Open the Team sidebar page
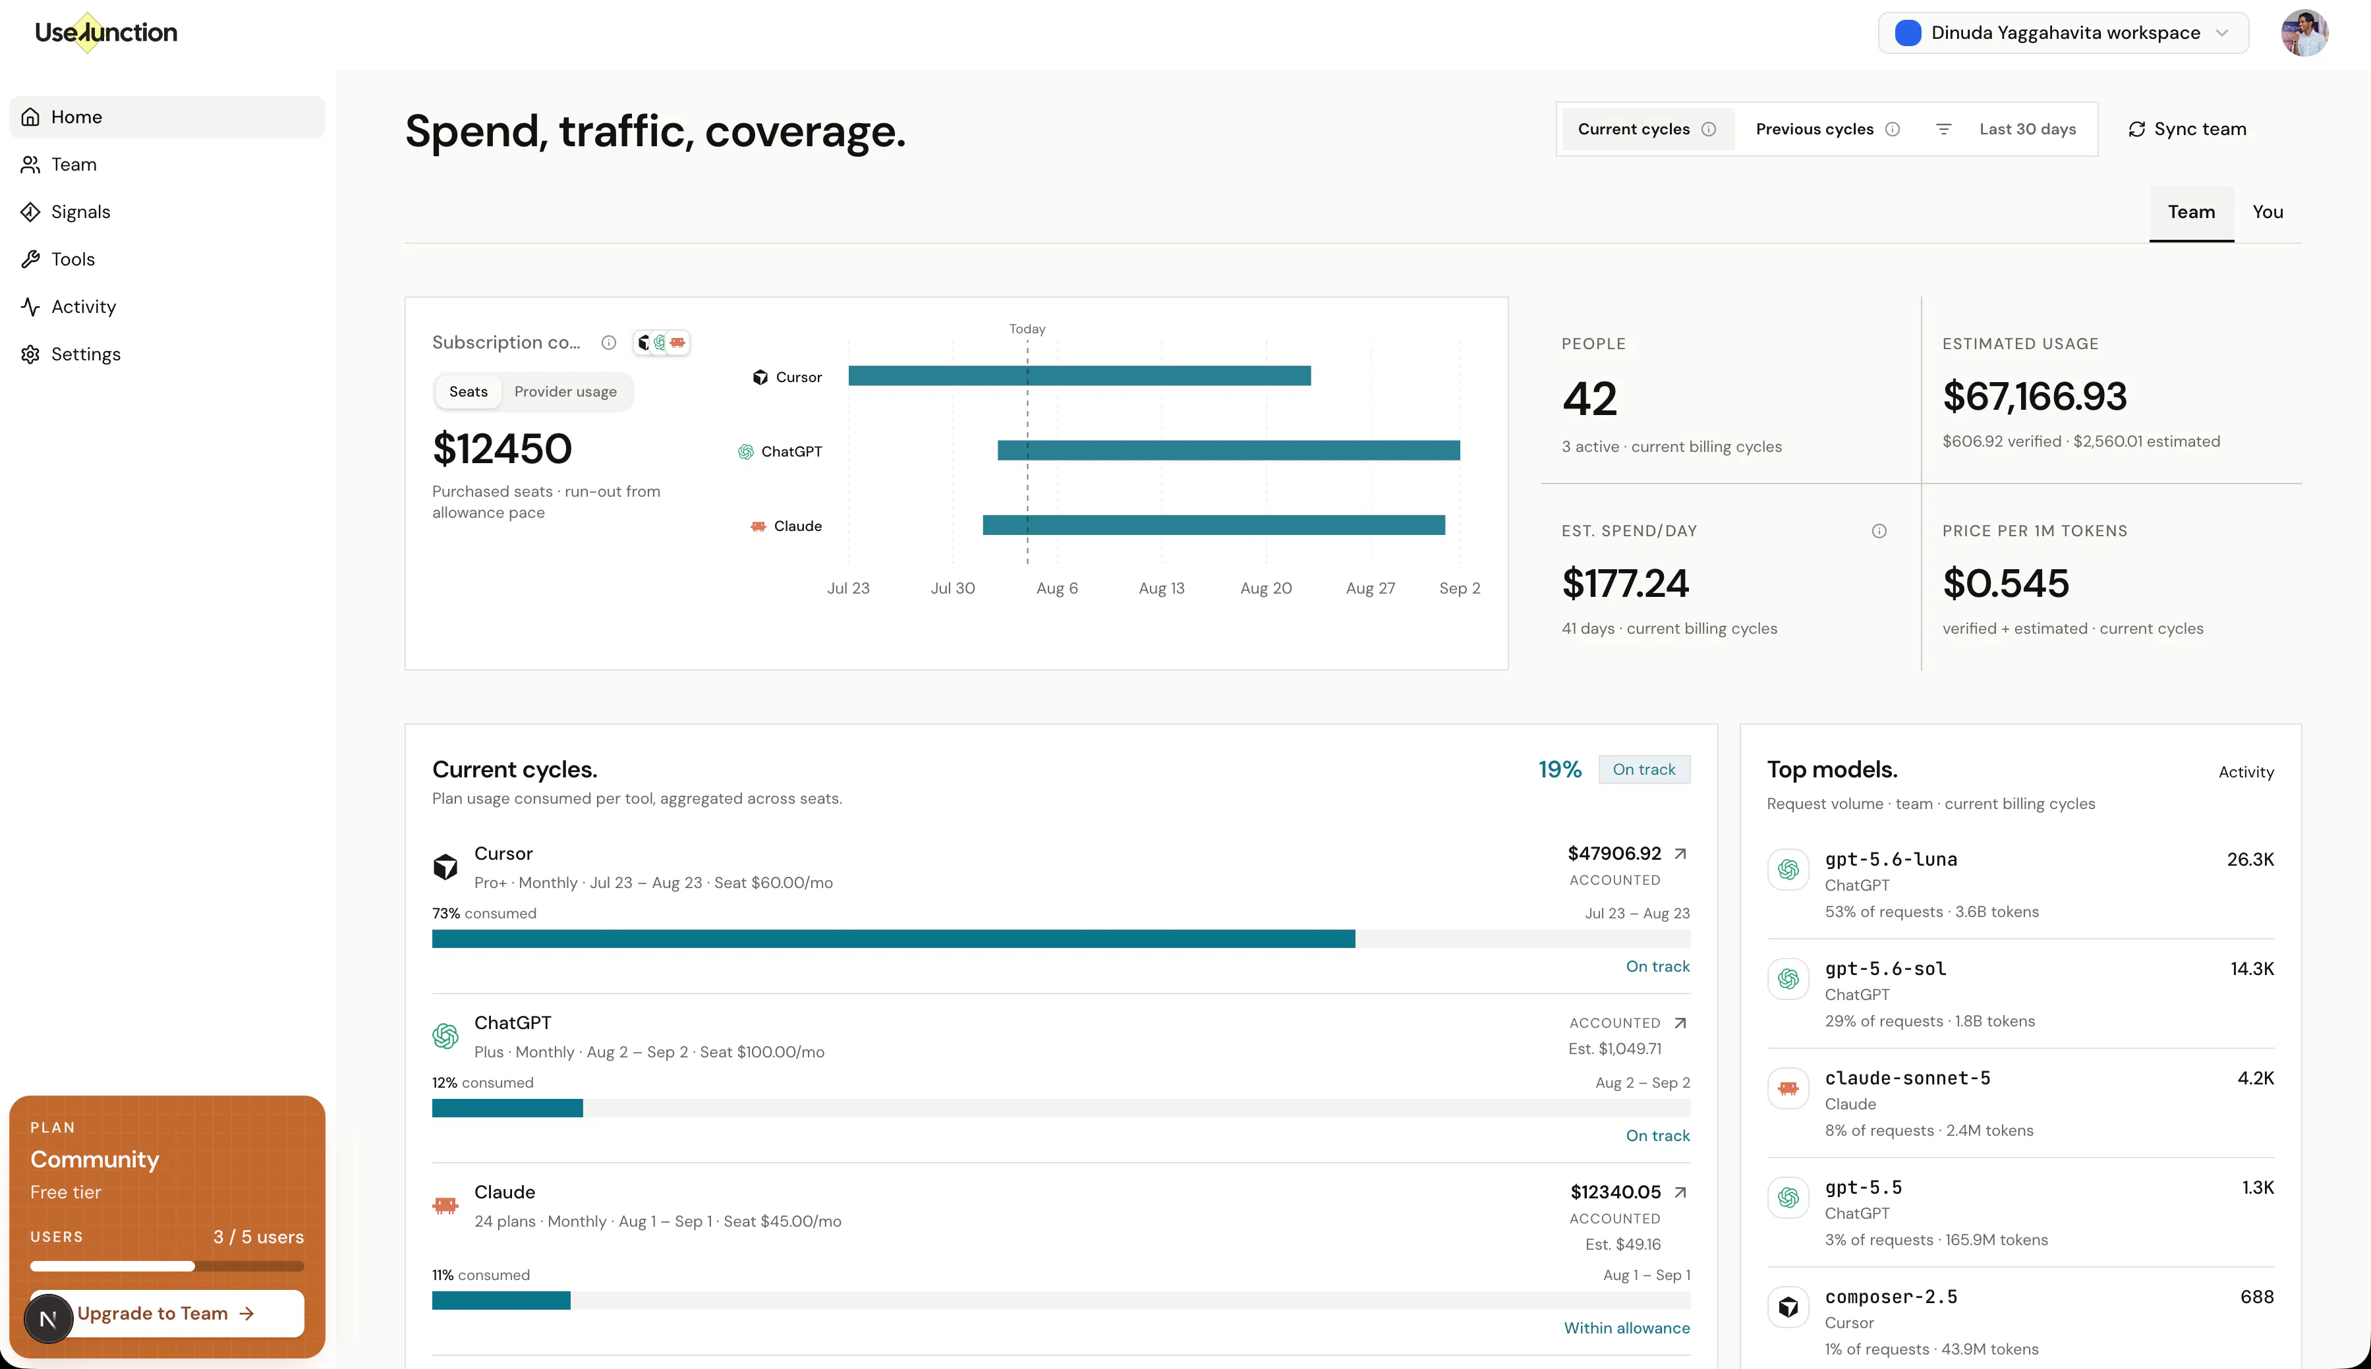The height and width of the screenshot is (1369, 2371). point(167,165)
